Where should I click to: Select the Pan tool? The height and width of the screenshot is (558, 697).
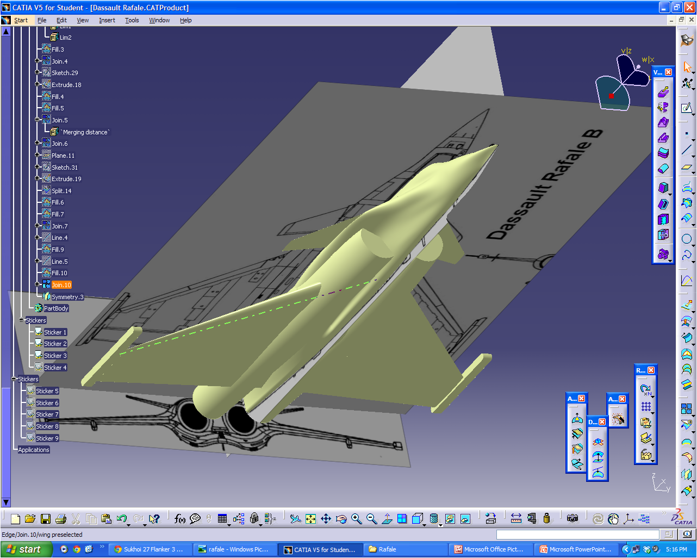point(327,519)
